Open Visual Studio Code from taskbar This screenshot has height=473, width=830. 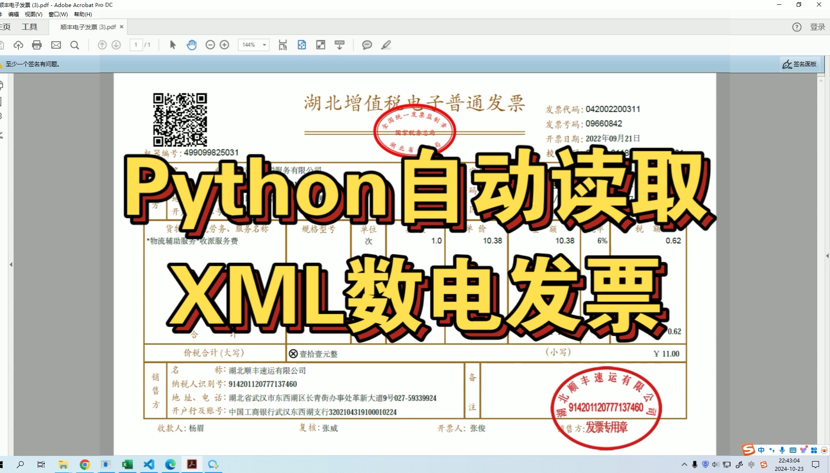(x=149, y=464)
